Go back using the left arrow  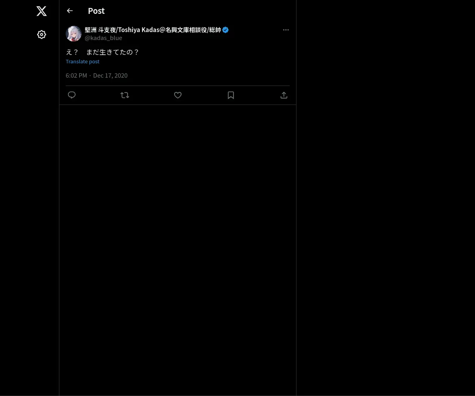tap(70, 11)
